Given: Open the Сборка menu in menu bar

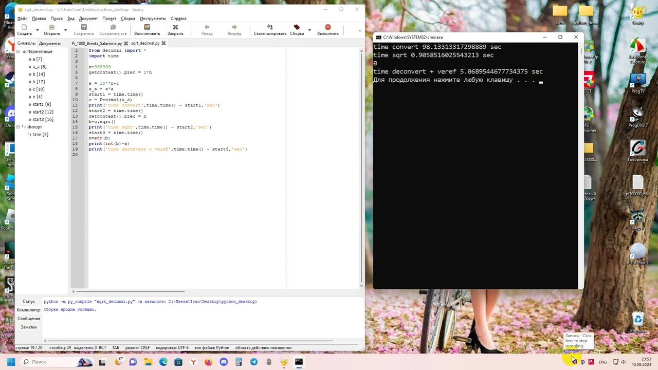Looking at the screenshot, I should click(x=127, y=18).
